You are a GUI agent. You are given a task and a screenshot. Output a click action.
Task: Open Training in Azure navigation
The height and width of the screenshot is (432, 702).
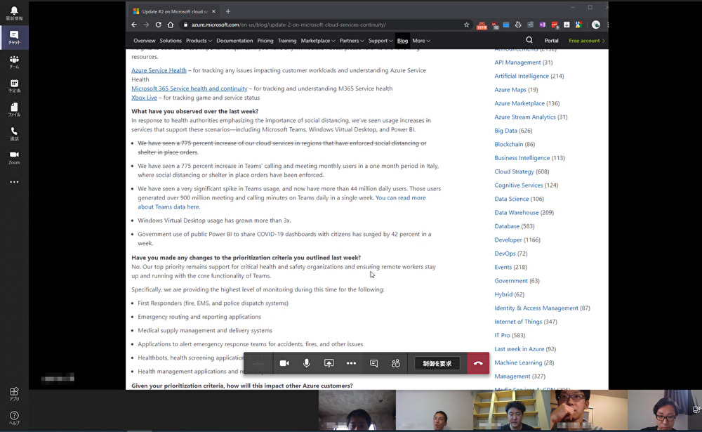click(287, 41)
